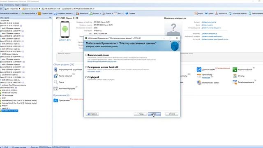263x148 pixels.
Task: Cancel the data extraction wizard with Отмена
Action: pyautogui.click(x=172, y=114)
